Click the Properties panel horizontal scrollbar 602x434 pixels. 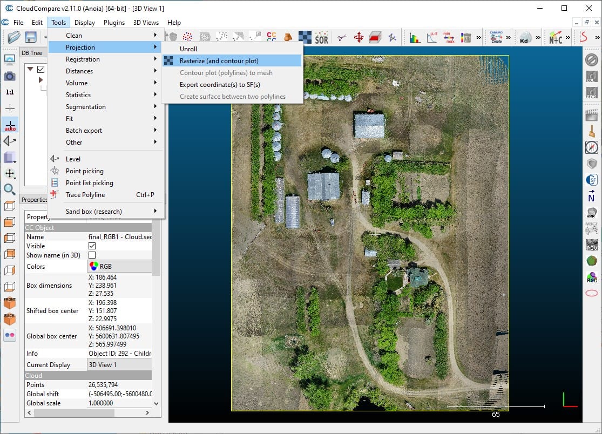click(x=74, y=412)
